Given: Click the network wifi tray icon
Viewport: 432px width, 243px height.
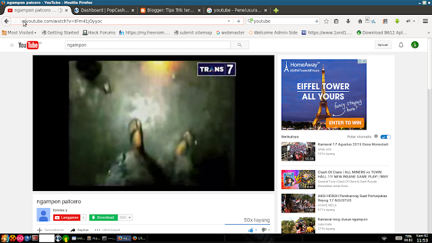Looking at the screenshot, I should [384, 238].
